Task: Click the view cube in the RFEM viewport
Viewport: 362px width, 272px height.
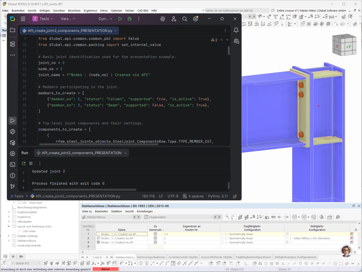Action: point(344,45)
